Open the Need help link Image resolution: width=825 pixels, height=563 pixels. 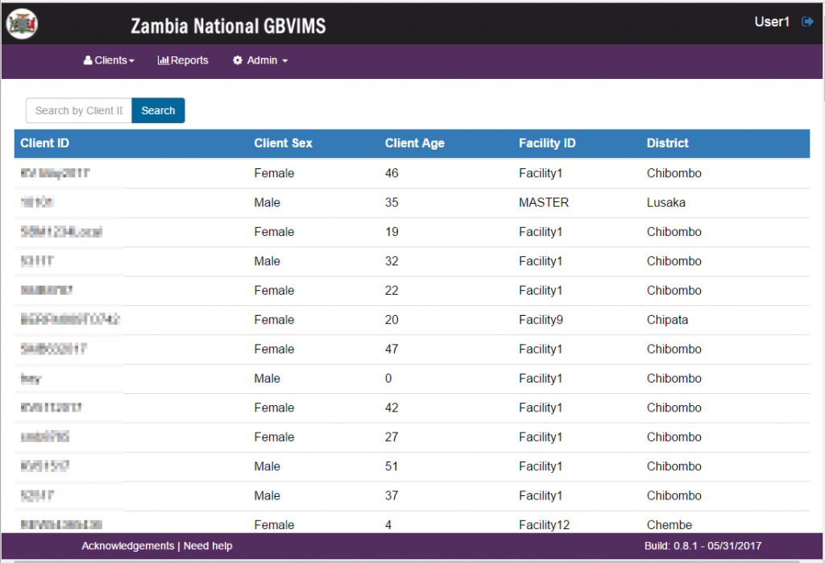208,545
